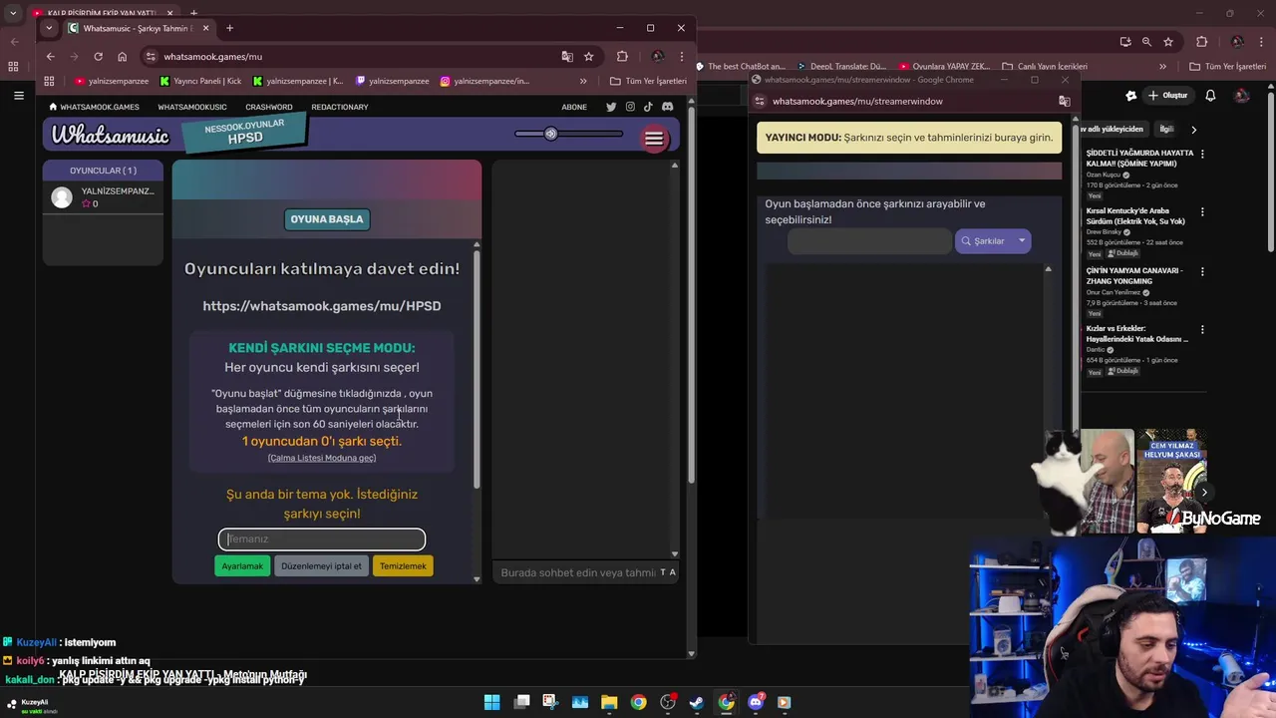Open more options for Kırsal Kentucky video

[x=1202, y=212]
